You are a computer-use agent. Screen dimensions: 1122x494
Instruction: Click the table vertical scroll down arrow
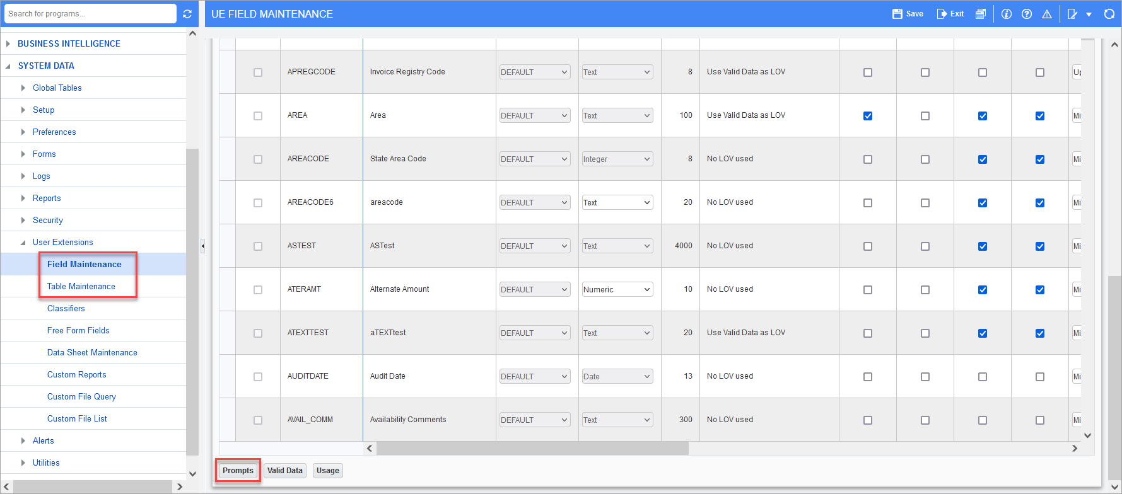pos(1087,435)
